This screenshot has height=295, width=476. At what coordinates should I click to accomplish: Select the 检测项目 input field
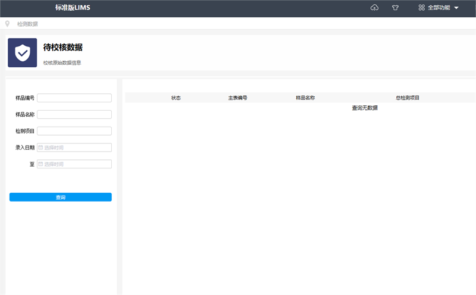(x=74, y=131)
